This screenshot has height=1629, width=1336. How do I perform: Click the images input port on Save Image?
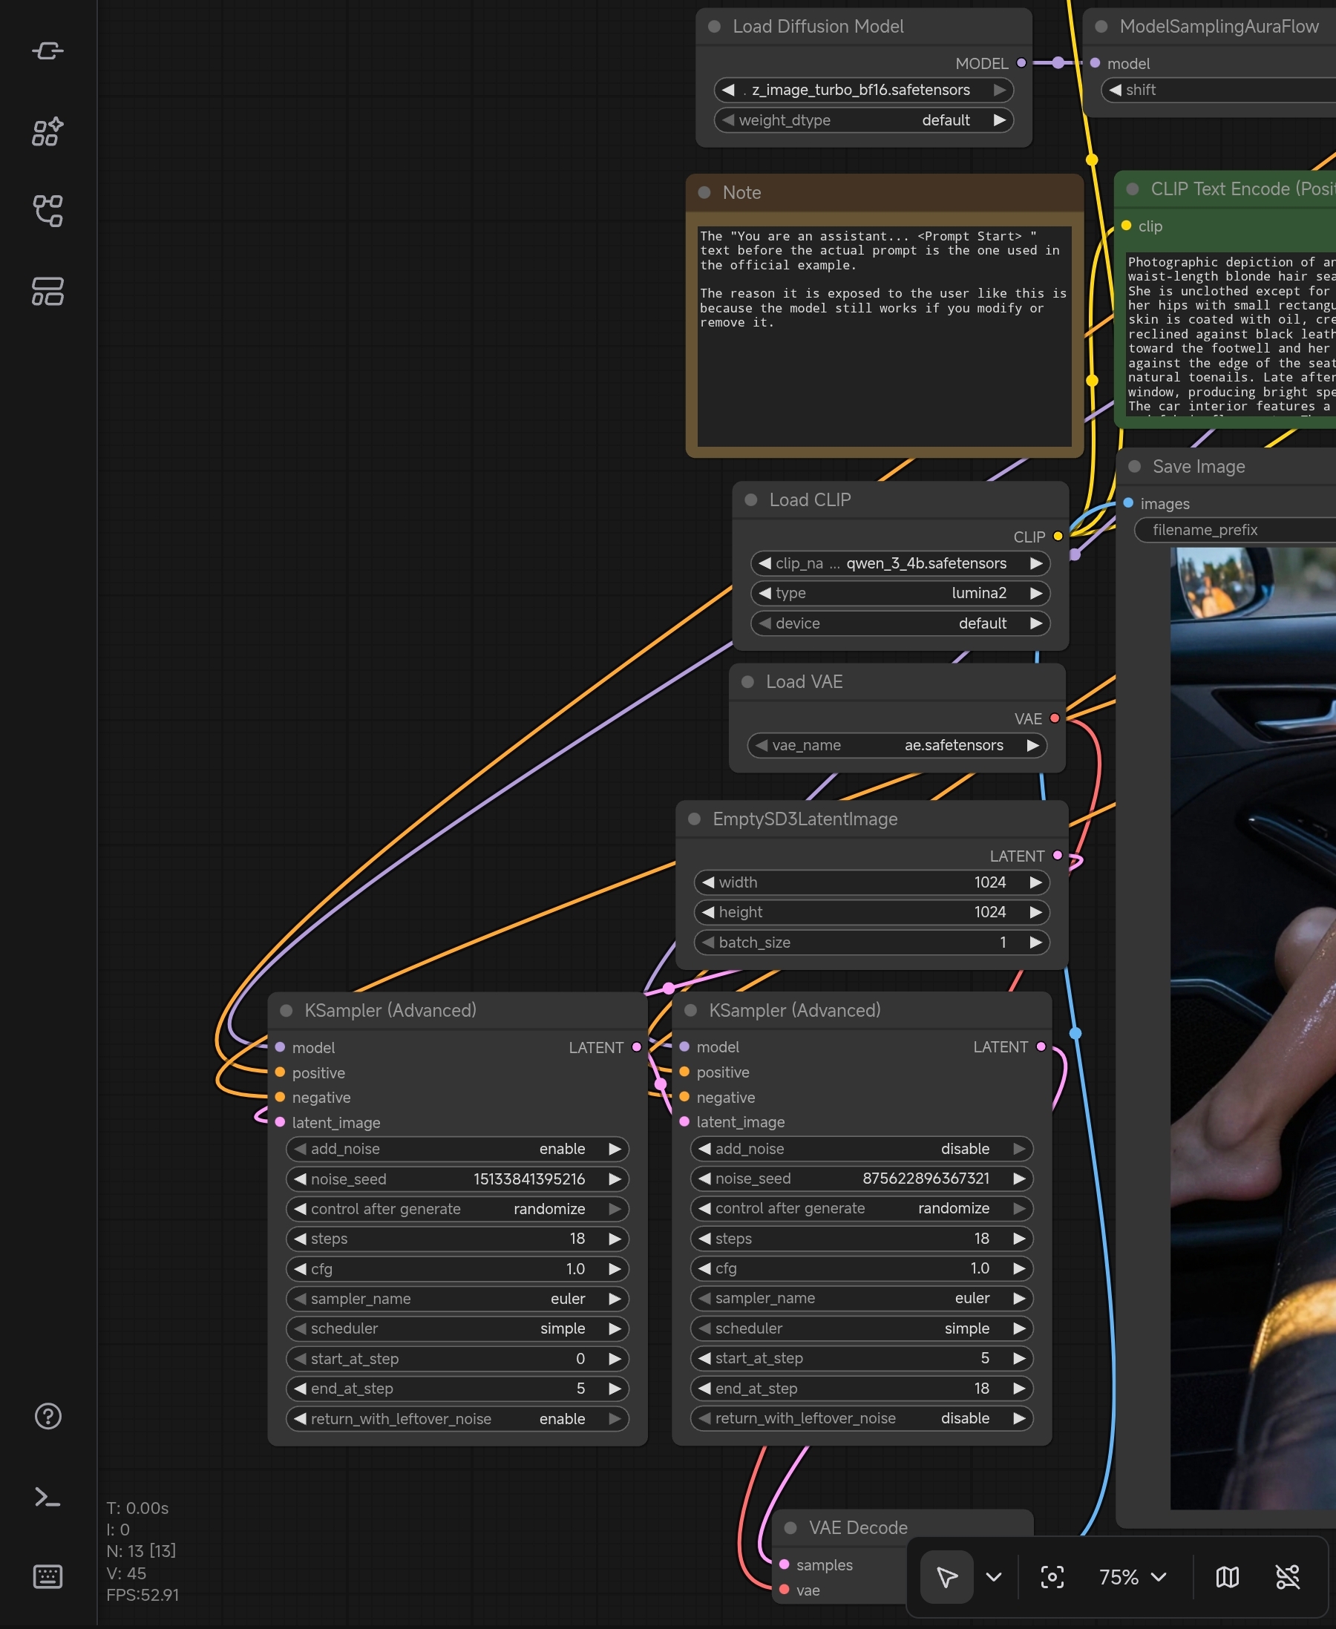point(1128,503)
